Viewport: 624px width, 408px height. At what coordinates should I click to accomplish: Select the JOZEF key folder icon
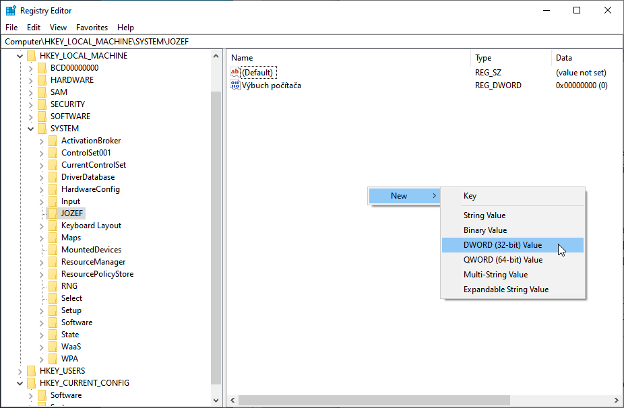pos(53,213)
